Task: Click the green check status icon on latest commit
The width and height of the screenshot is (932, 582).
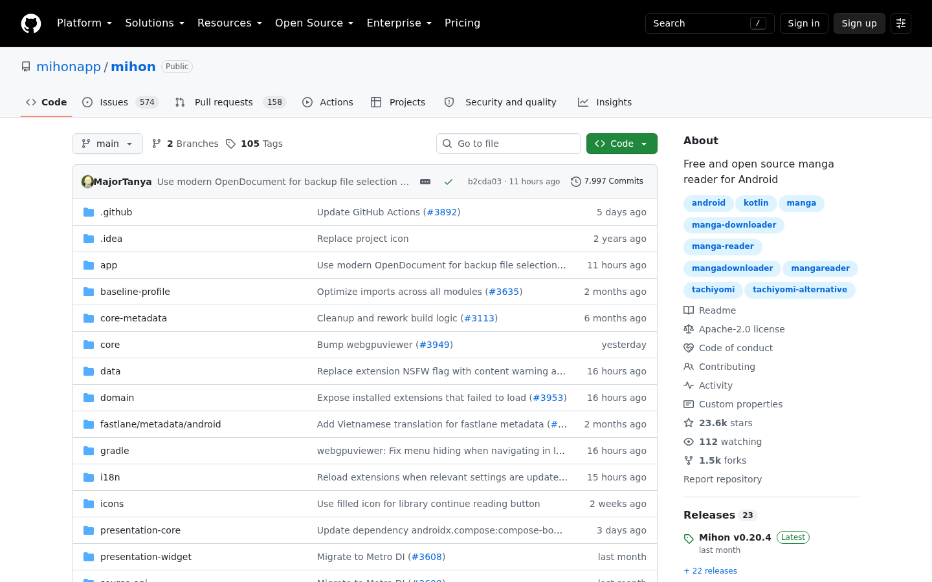Action: pos(448,182)
